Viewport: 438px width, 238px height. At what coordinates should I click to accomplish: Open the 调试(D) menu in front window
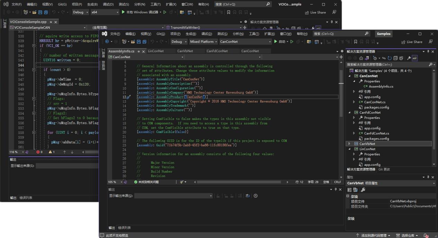207,34
